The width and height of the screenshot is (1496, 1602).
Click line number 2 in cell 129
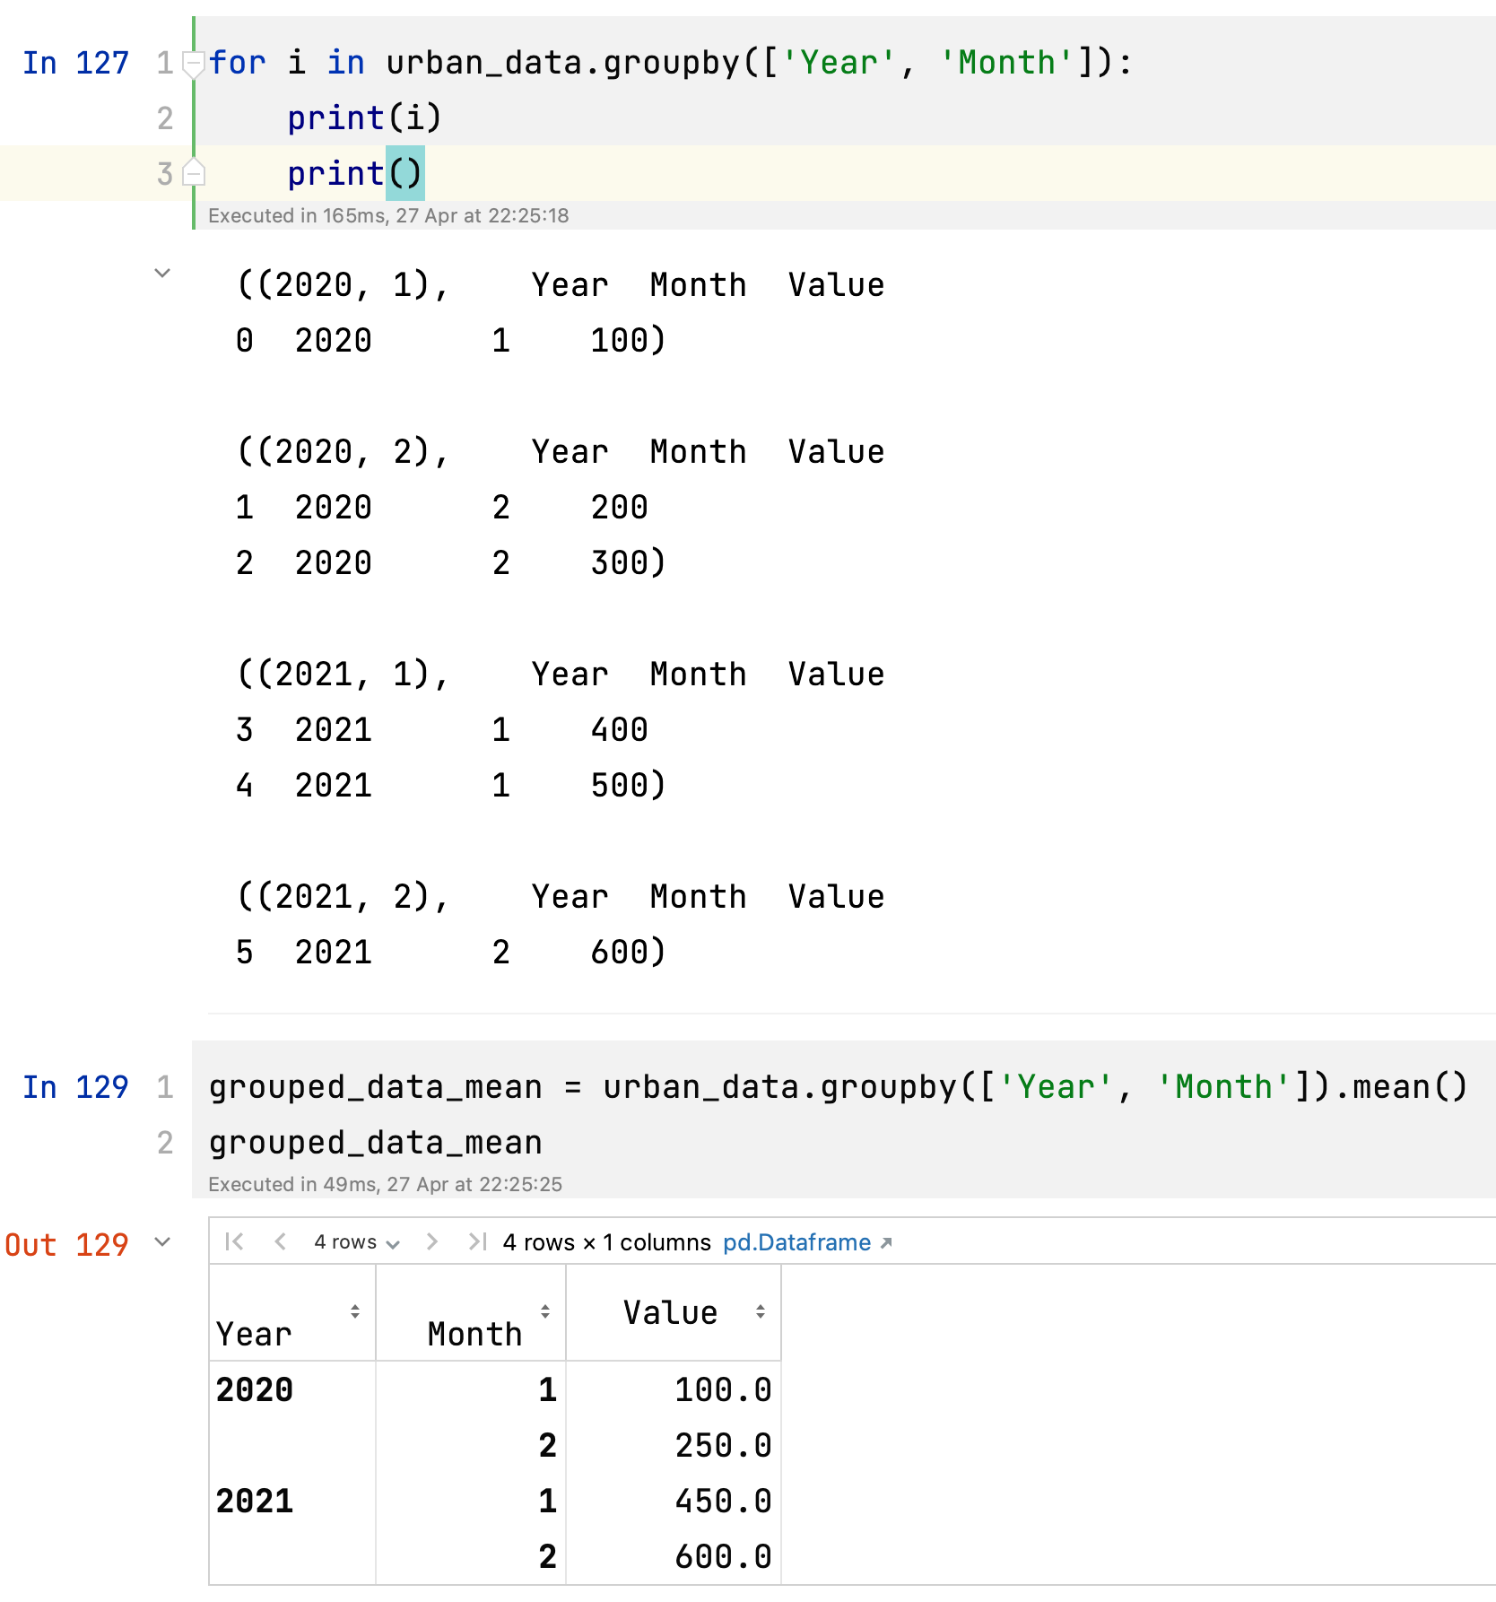coord(165,1143)
